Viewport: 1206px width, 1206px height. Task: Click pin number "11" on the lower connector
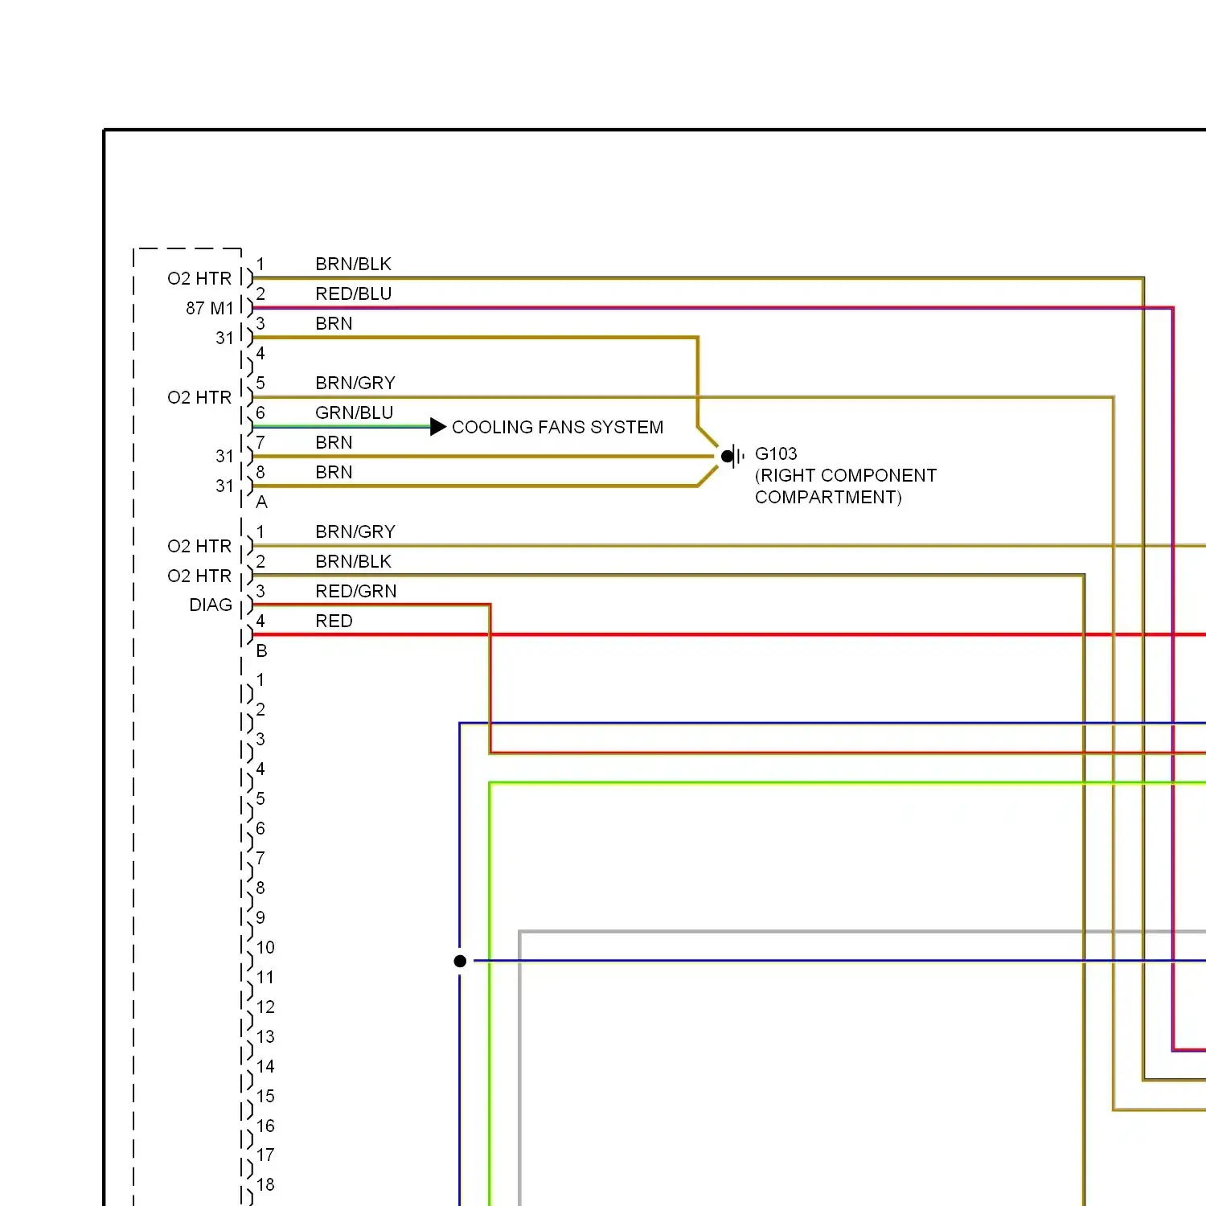pos(265,977)
